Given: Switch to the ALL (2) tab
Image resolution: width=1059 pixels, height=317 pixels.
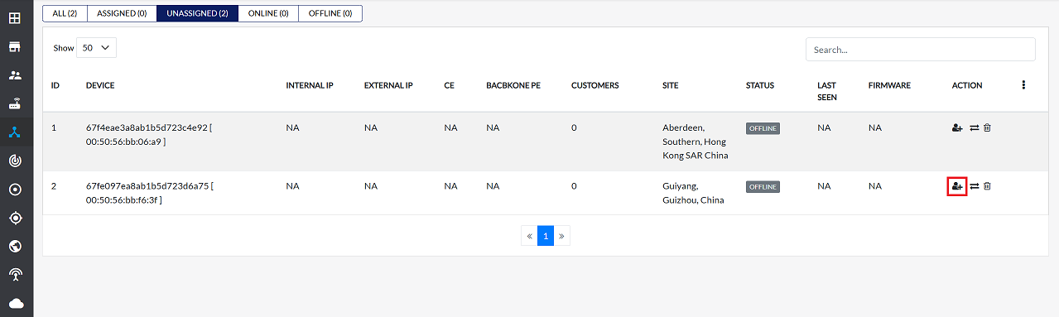Looking at the screenshot, I should click(65, 13).
